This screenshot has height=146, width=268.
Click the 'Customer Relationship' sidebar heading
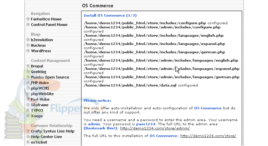(51, 126)
